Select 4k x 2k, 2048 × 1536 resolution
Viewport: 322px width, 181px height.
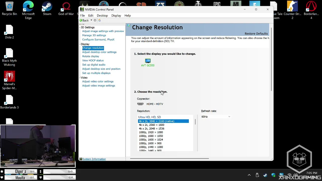(151, 128)
